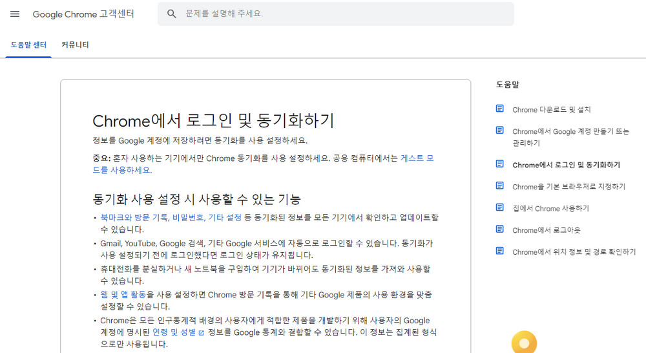The width and height of the screenshot is (646, 353).
Task: Click the search magnifier icon
Action: click(x=172, y=14)
